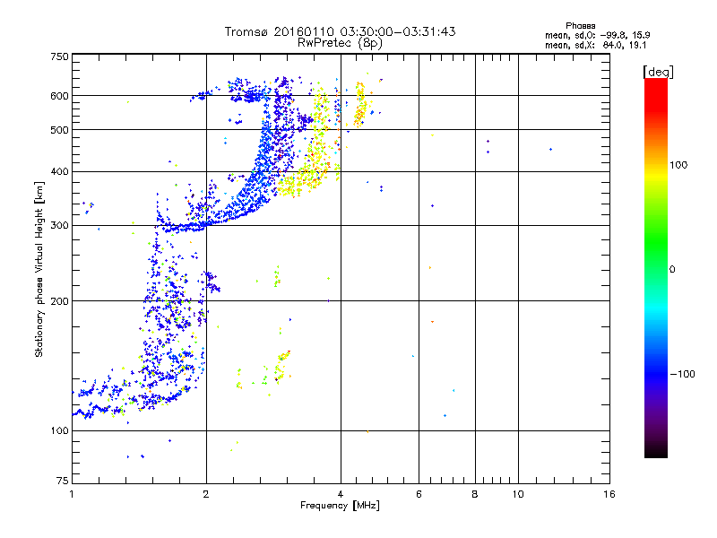Click the plot title 'Tromsø 20160110 03:30:00-03:31:43'

click(340, 31)
